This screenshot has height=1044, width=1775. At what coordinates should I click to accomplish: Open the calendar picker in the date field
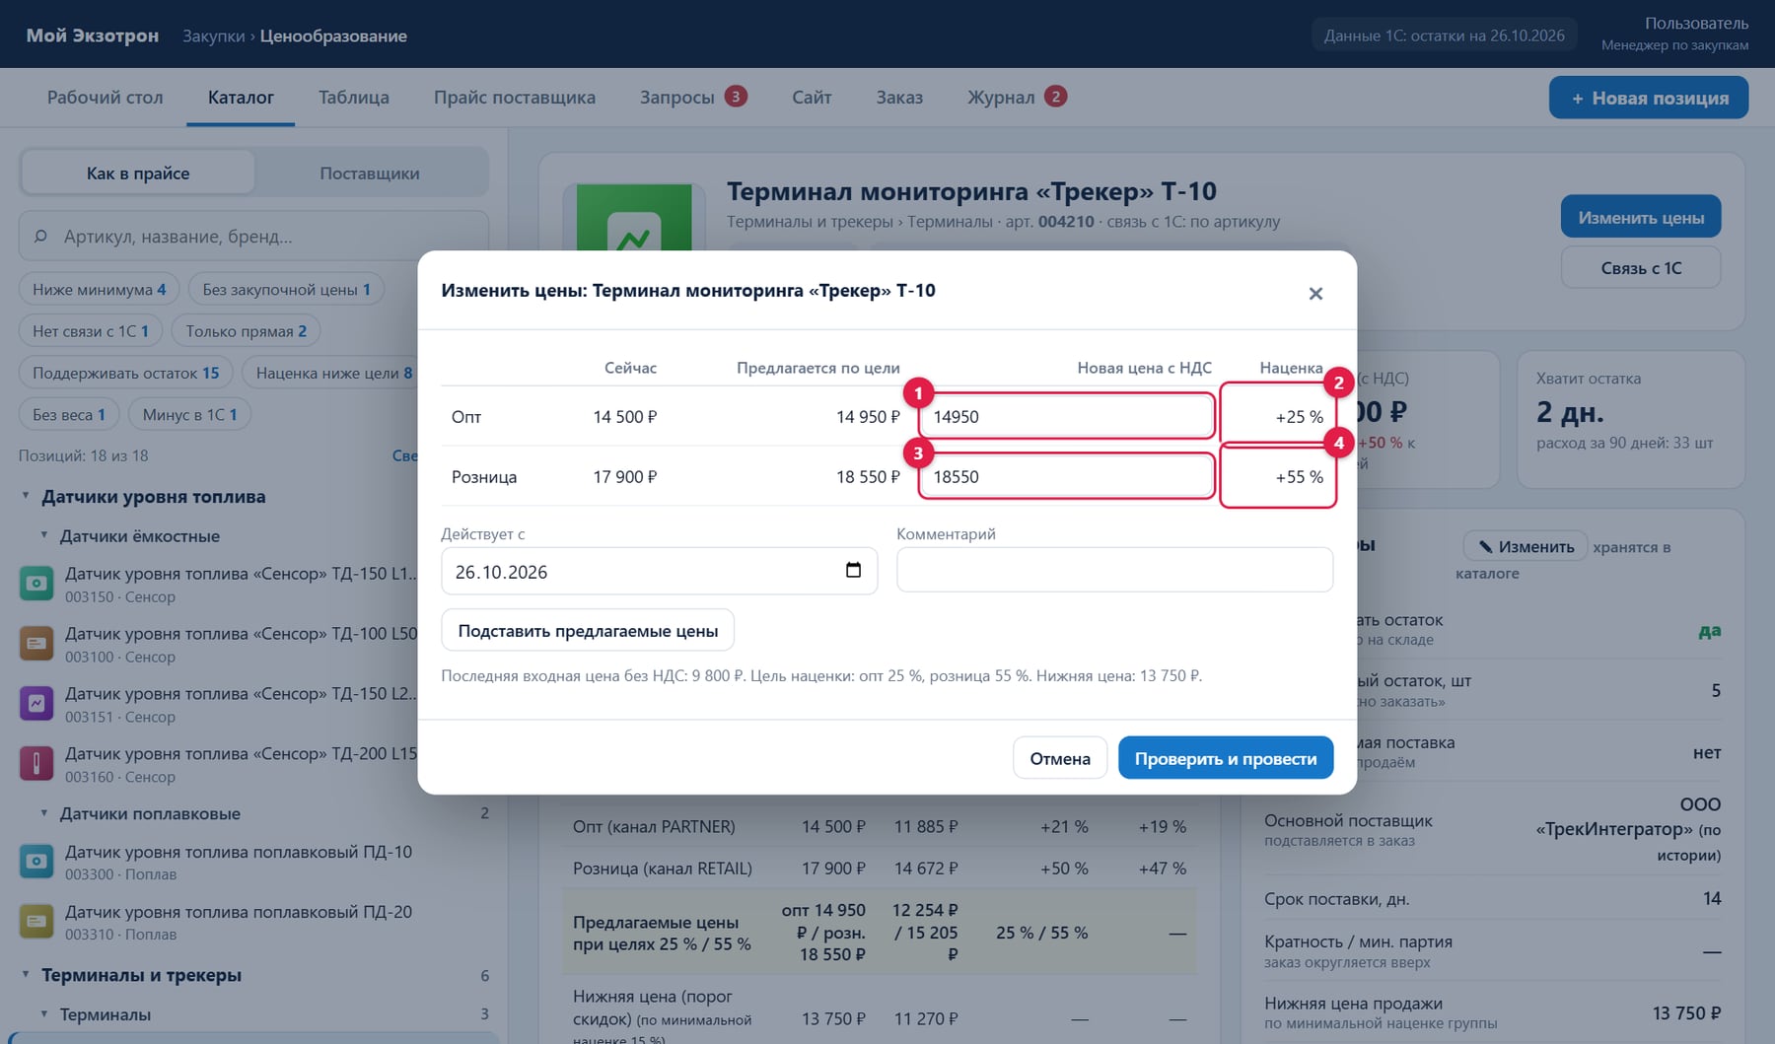pos(853,571)
